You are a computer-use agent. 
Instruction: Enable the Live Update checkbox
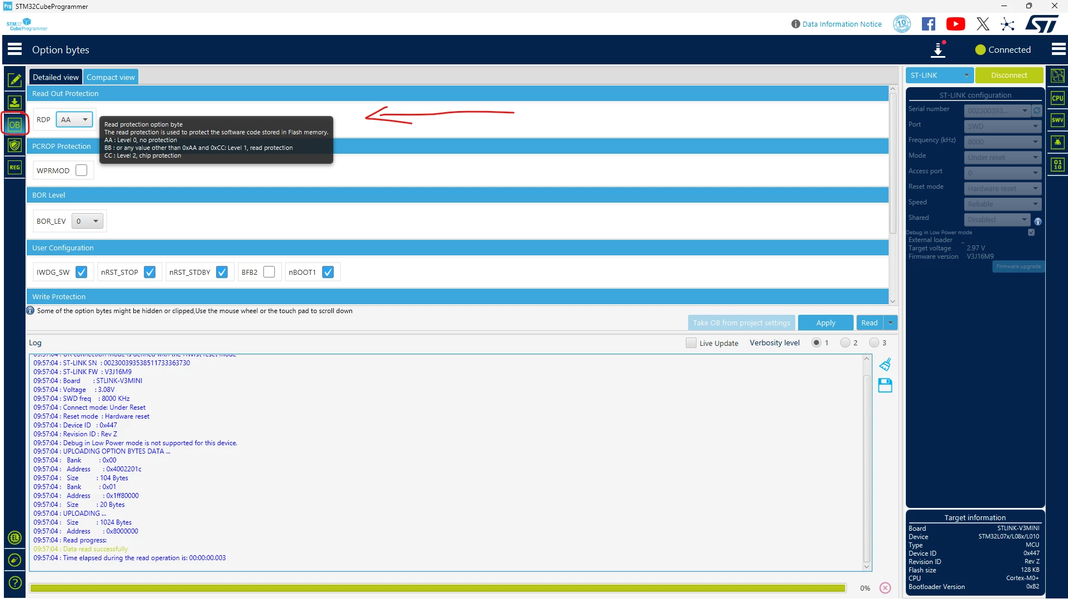coord(691,343)
